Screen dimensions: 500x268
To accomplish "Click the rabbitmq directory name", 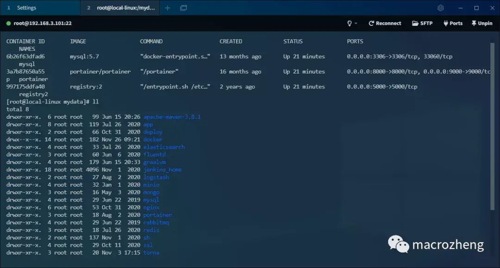I will pyautogui.click(x=156, y=223).
